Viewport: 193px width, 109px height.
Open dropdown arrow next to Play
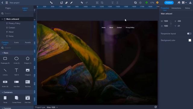point(186,3)
